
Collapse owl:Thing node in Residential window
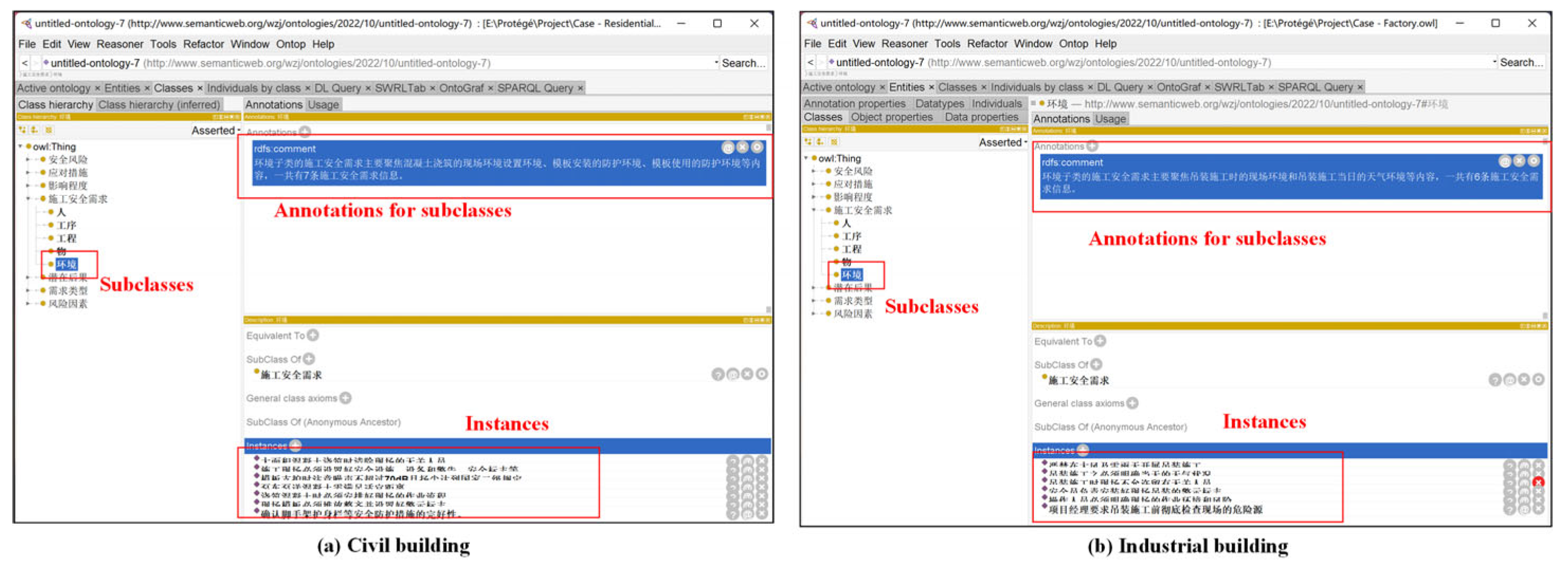[21, 147]
